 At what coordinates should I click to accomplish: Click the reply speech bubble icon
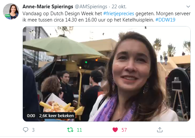26,130
